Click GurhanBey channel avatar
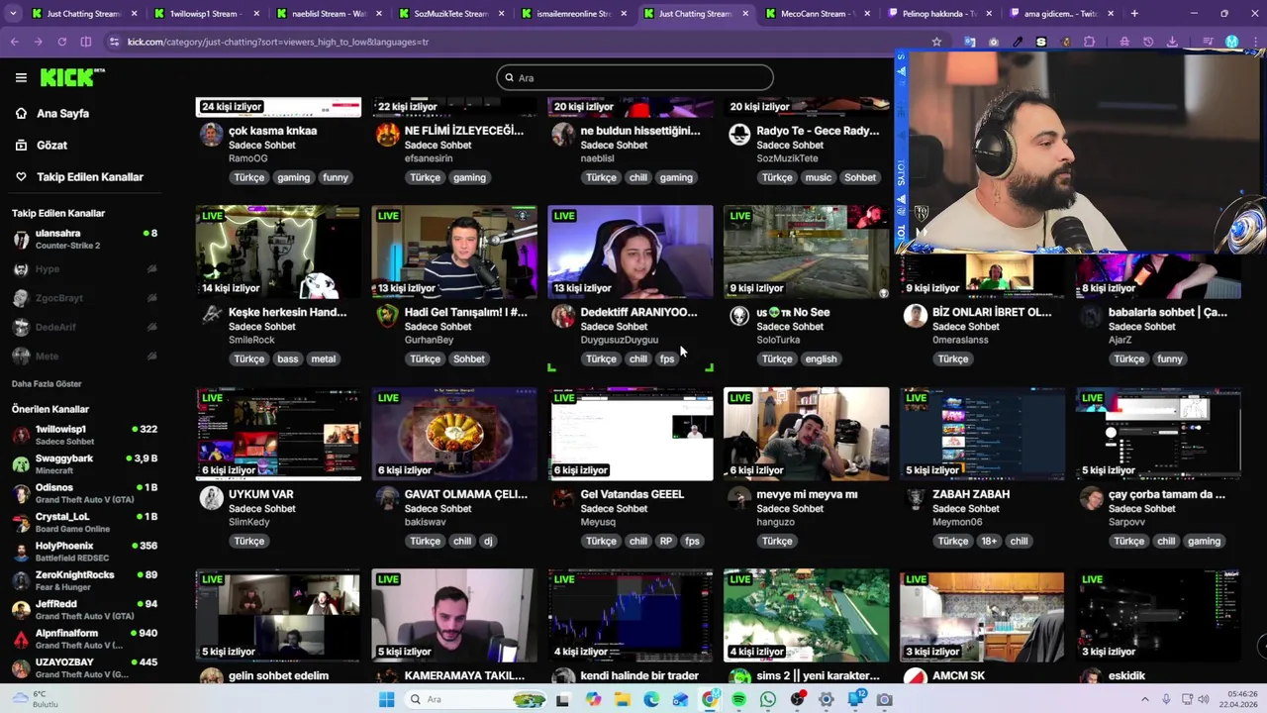 click(x=387, y=316)
